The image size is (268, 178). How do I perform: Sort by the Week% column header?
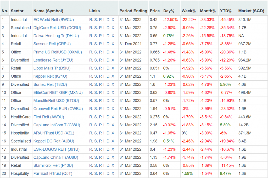click(x=188, y=11)
